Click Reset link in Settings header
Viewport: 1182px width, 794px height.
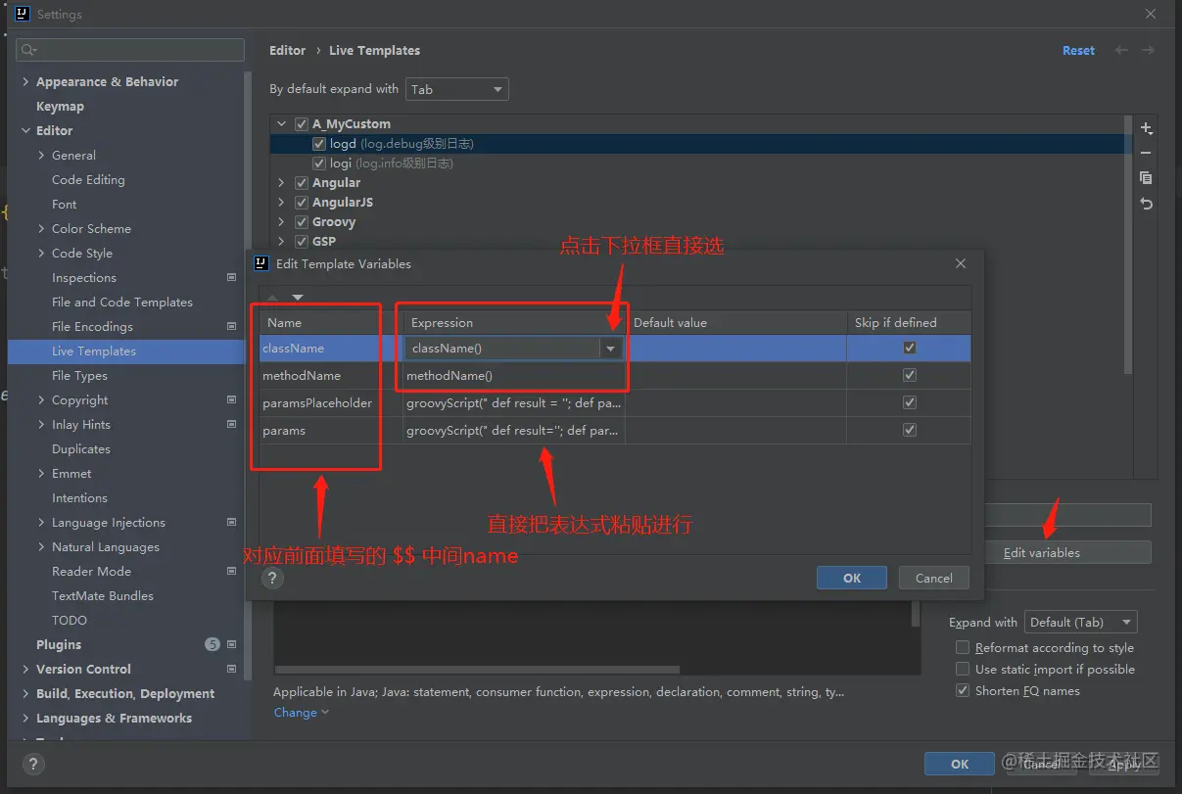coord(1078,51)
